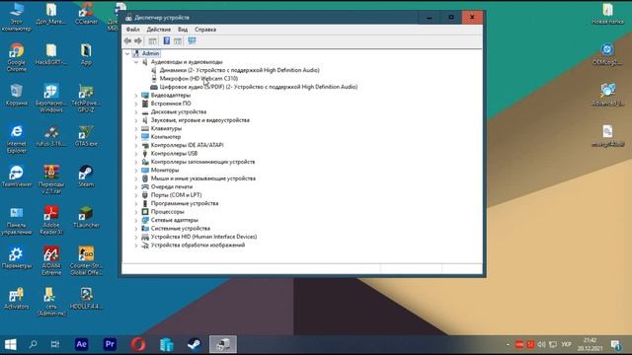
Task: Expand Контроллеры USB category
Action: point(136,154)
